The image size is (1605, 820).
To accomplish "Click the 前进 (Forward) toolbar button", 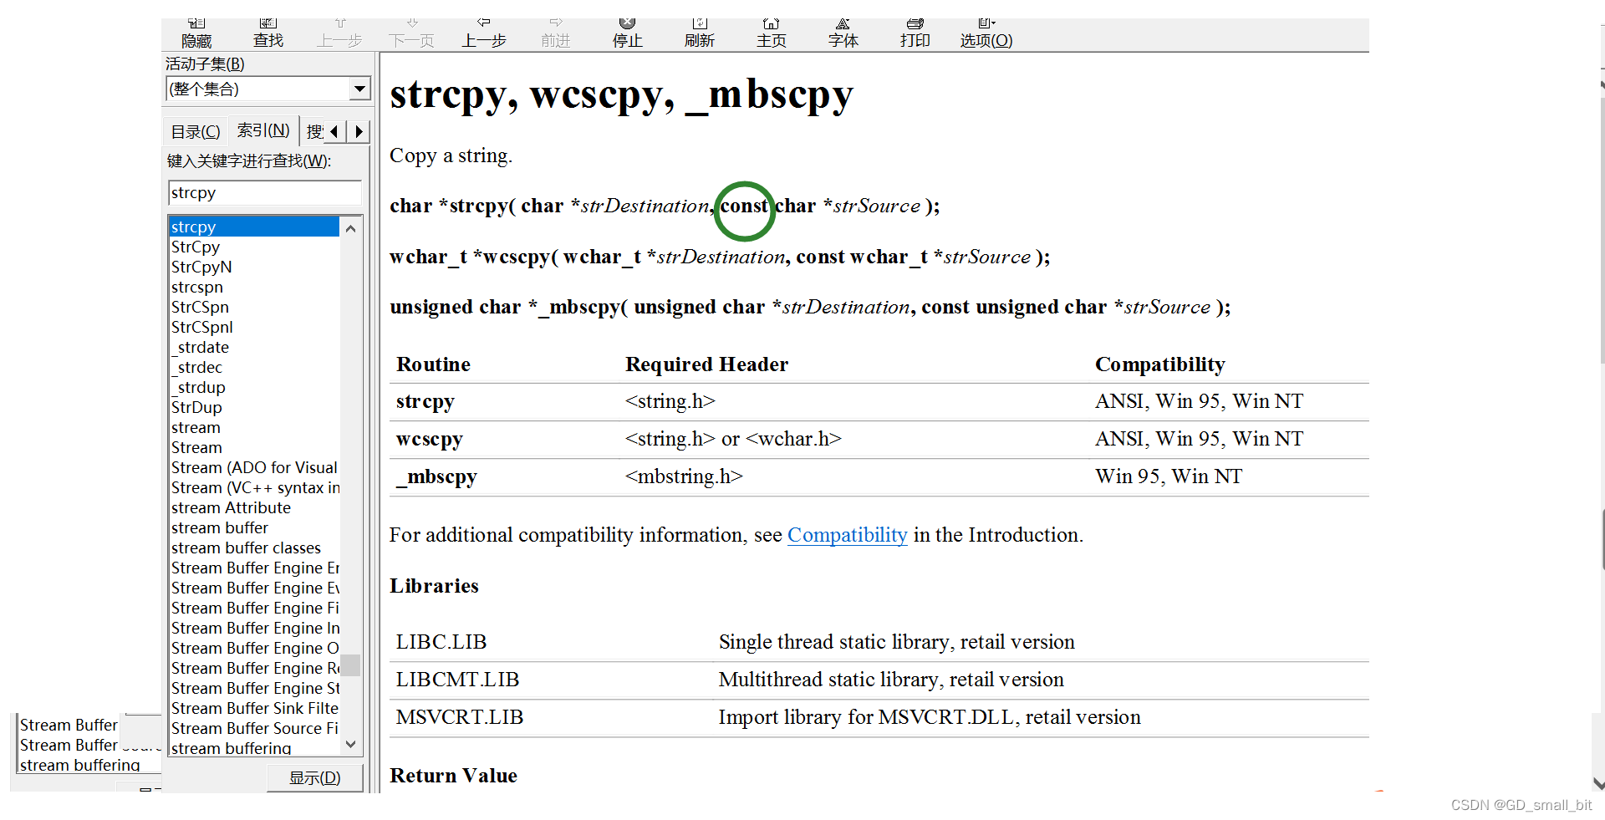I will [x=556, y=33].
